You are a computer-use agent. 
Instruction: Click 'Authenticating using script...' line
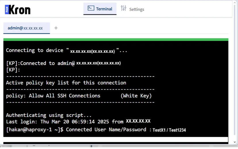49,115
